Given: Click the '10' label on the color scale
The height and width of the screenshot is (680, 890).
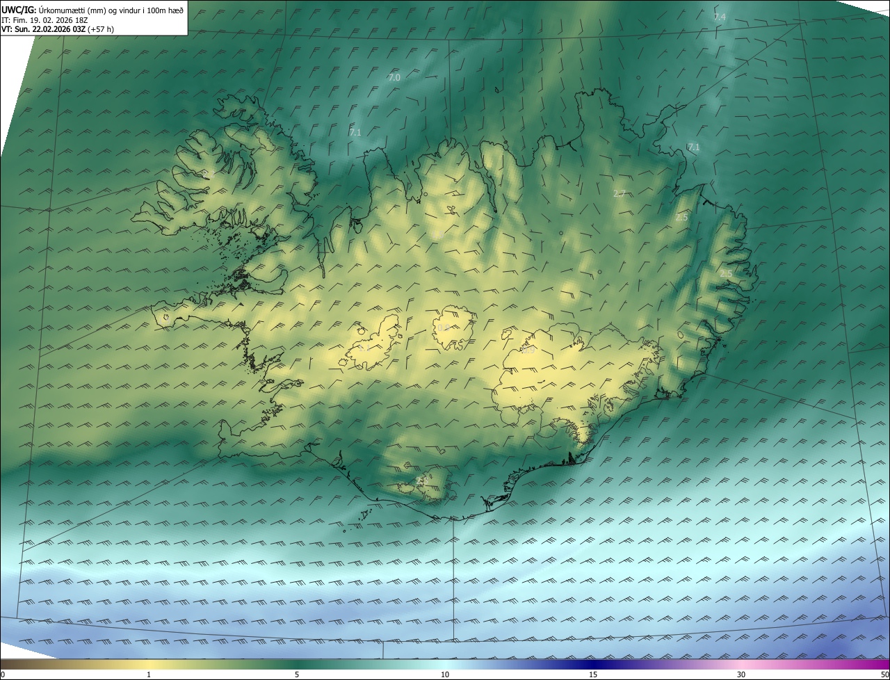Looking at the screenshot, I should coord(445,674).
